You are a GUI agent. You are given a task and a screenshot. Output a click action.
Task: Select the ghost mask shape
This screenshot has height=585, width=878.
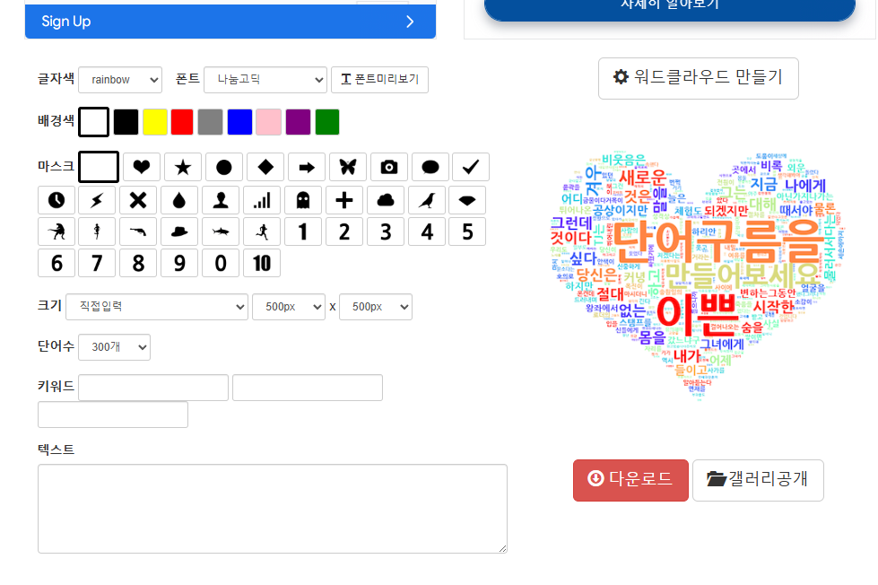[302, 199]
